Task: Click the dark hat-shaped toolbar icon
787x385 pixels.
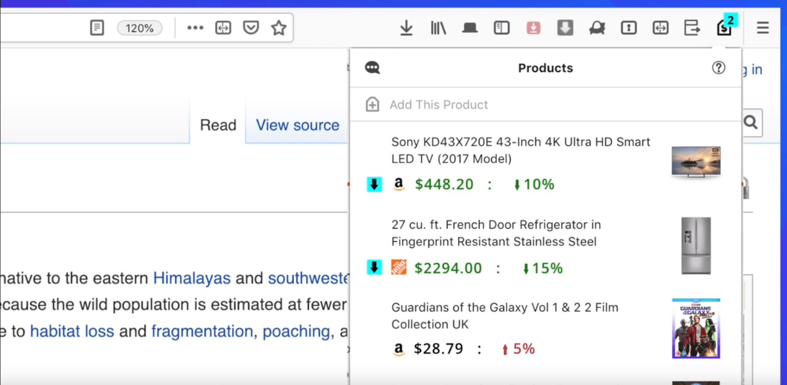Action: [470, 28]
